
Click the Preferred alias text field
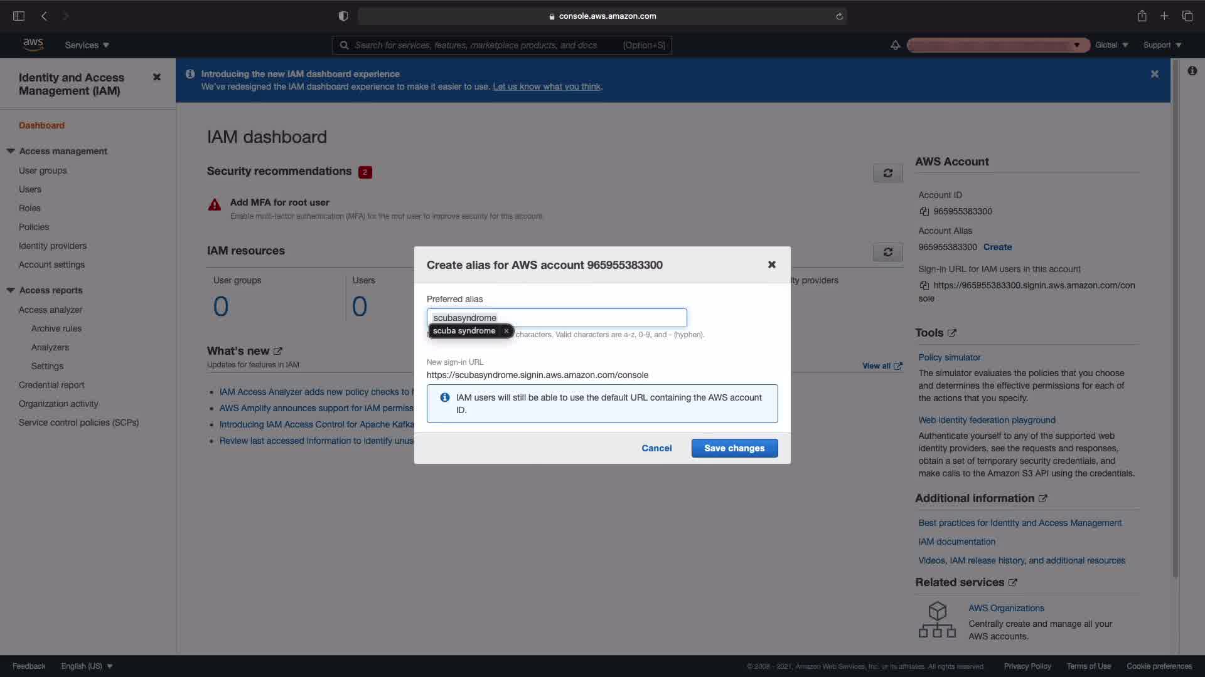(590, 318)
